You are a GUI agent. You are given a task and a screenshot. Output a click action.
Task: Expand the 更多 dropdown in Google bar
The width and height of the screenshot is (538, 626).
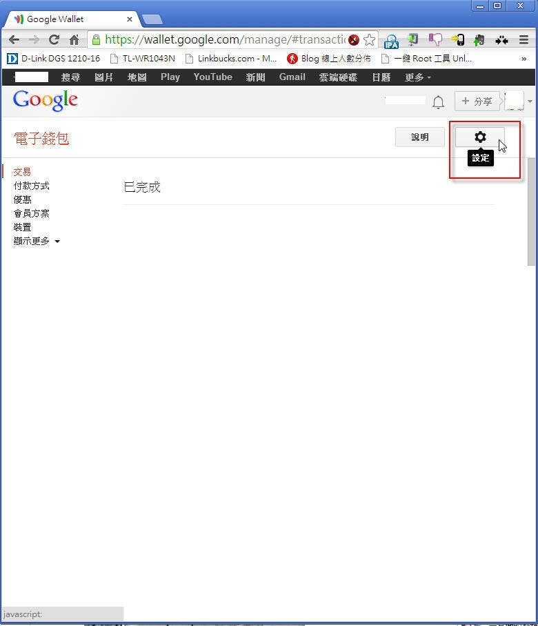point(417,77)
